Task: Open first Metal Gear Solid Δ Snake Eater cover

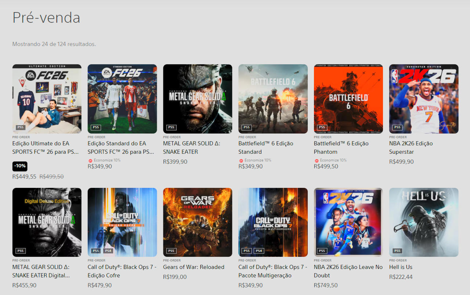Action: tap(198, 99)
